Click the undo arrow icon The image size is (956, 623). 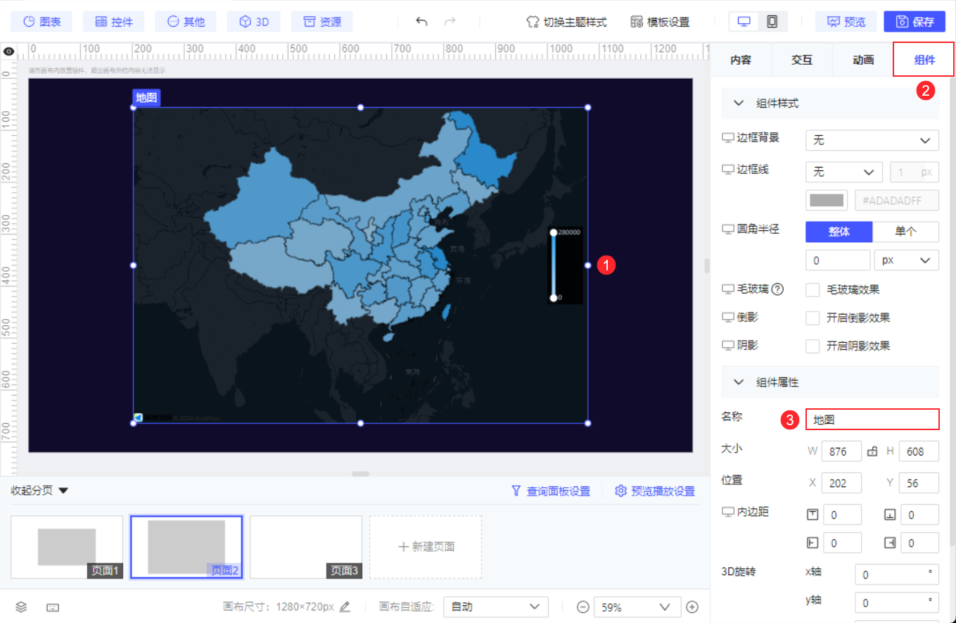[x=421, y=22]
